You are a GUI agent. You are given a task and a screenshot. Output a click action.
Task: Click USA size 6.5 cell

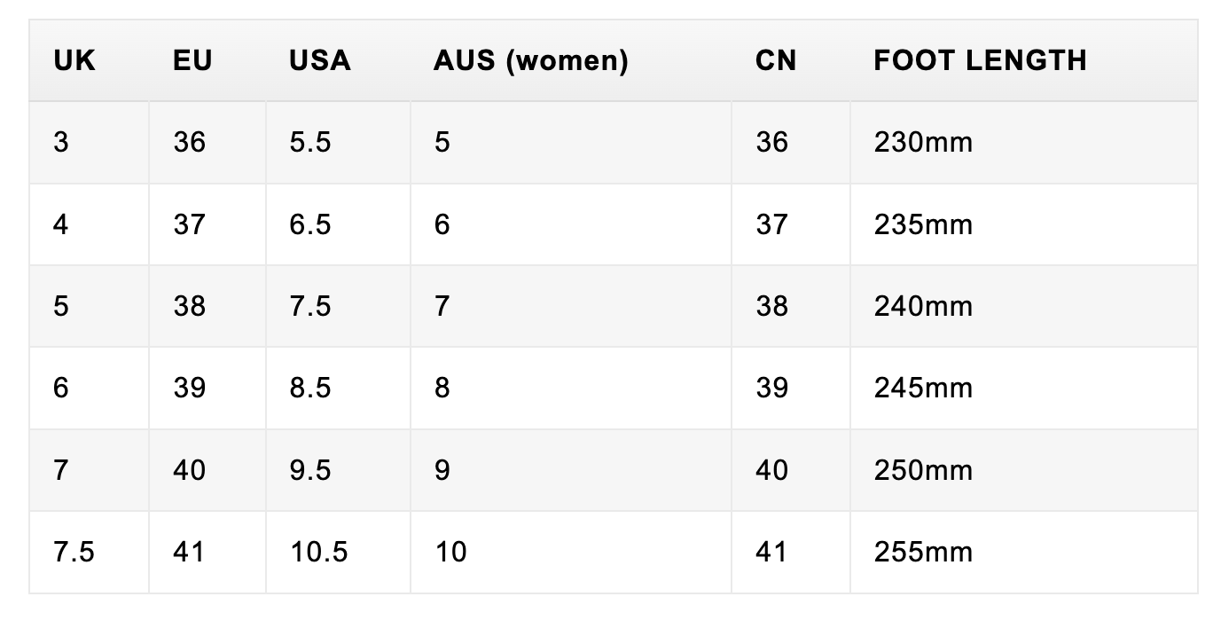point(310,224)
